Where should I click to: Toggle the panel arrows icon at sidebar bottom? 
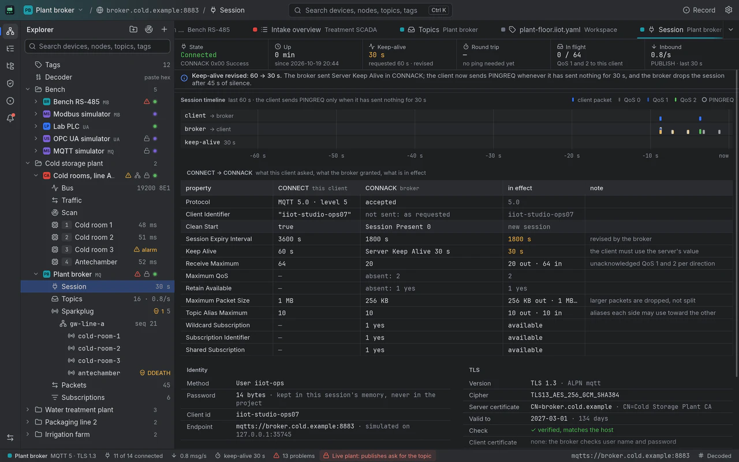tap(10, 438)
